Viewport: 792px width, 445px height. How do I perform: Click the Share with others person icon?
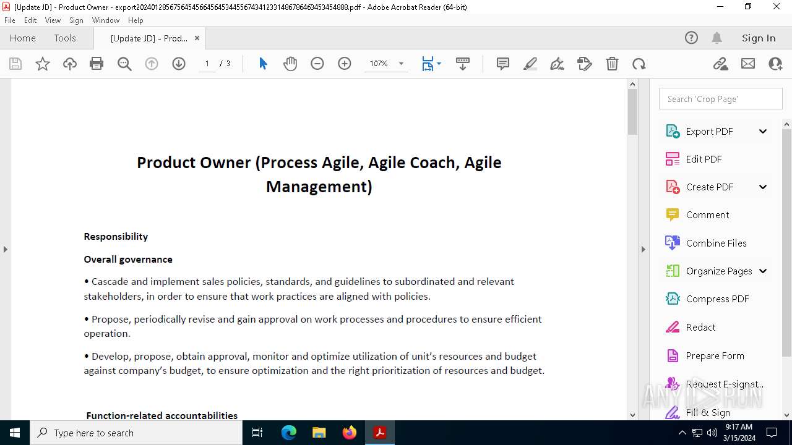tap(775, 64)
